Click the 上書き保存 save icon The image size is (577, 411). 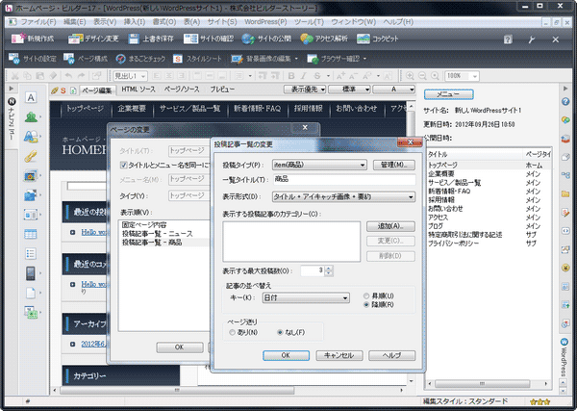(x=134, y=39)
